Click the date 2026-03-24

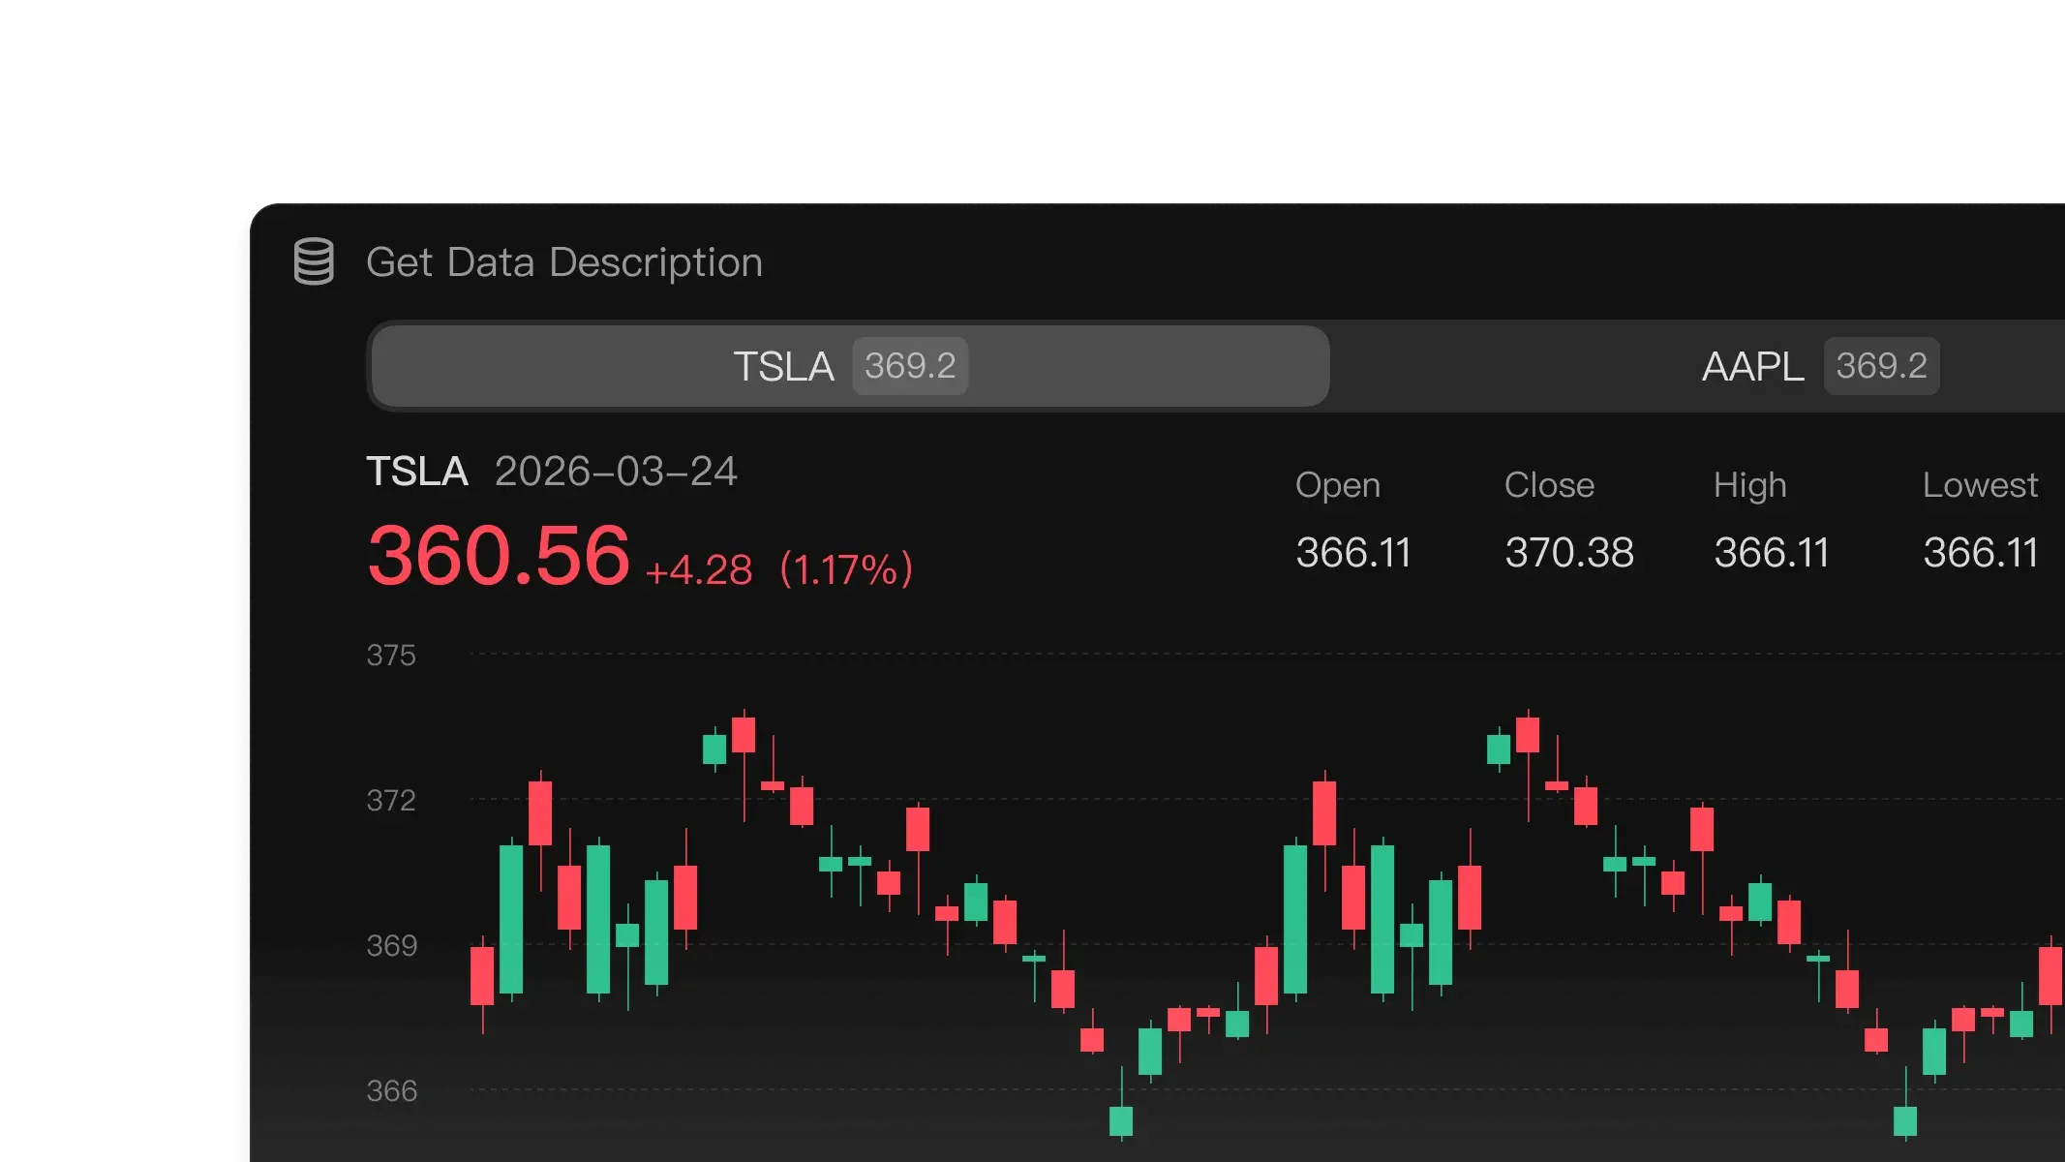[616, 472]
